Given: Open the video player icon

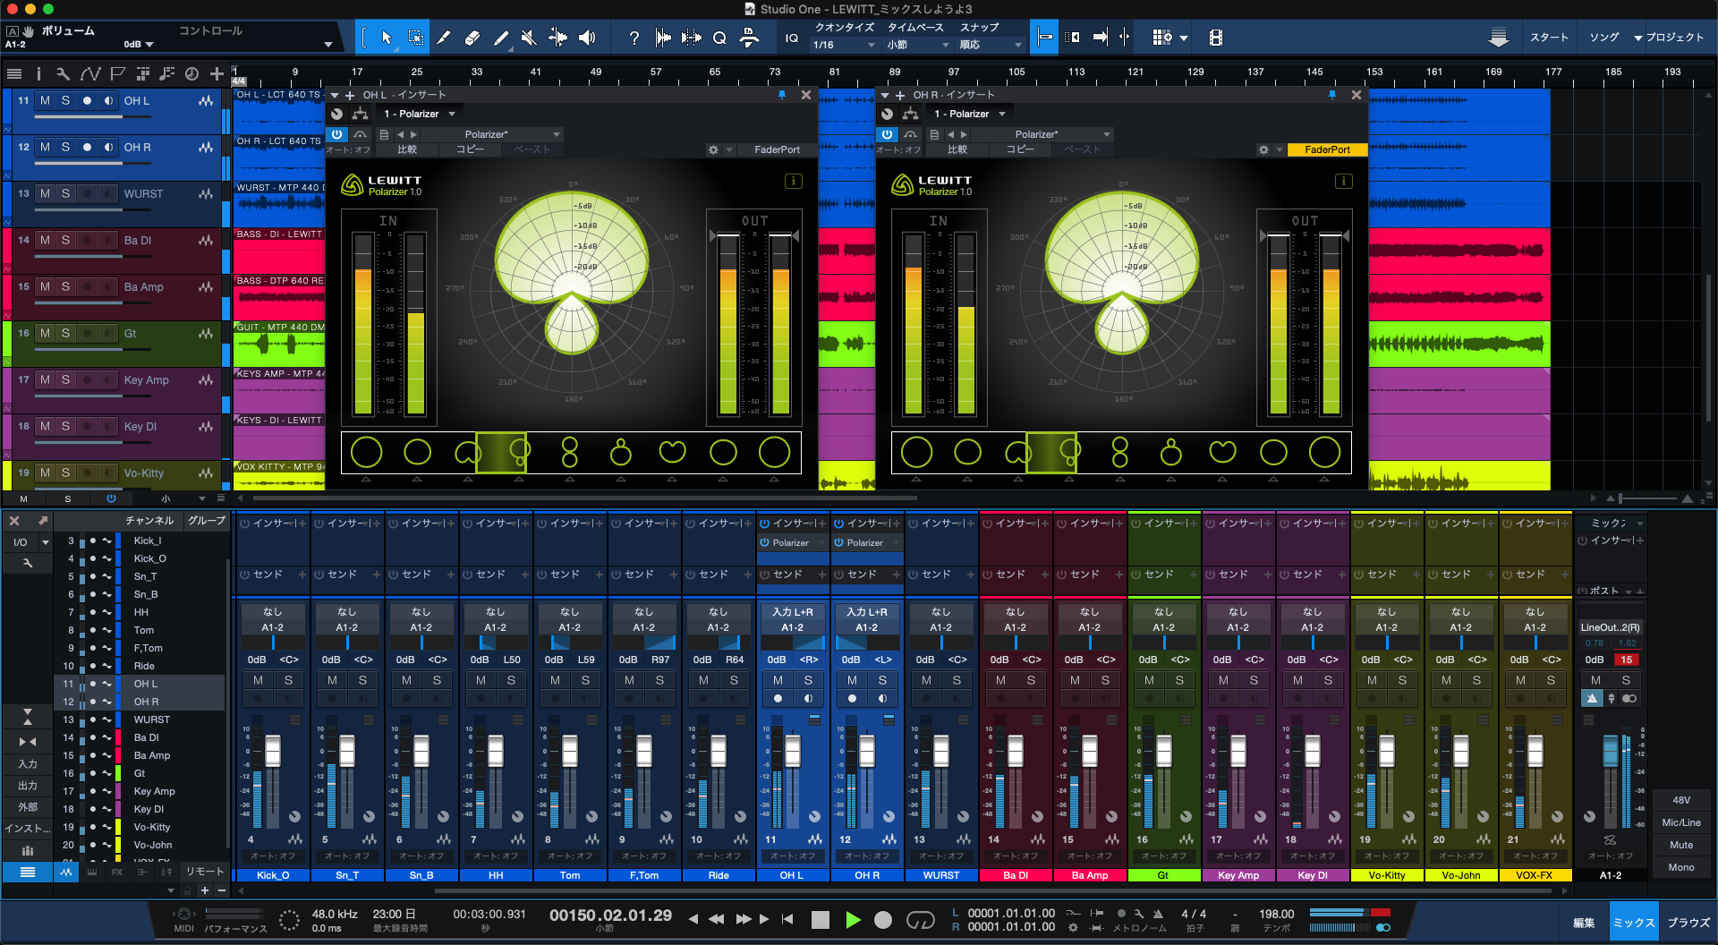Looking at the screenshot, I should (x=1215, y=38).
